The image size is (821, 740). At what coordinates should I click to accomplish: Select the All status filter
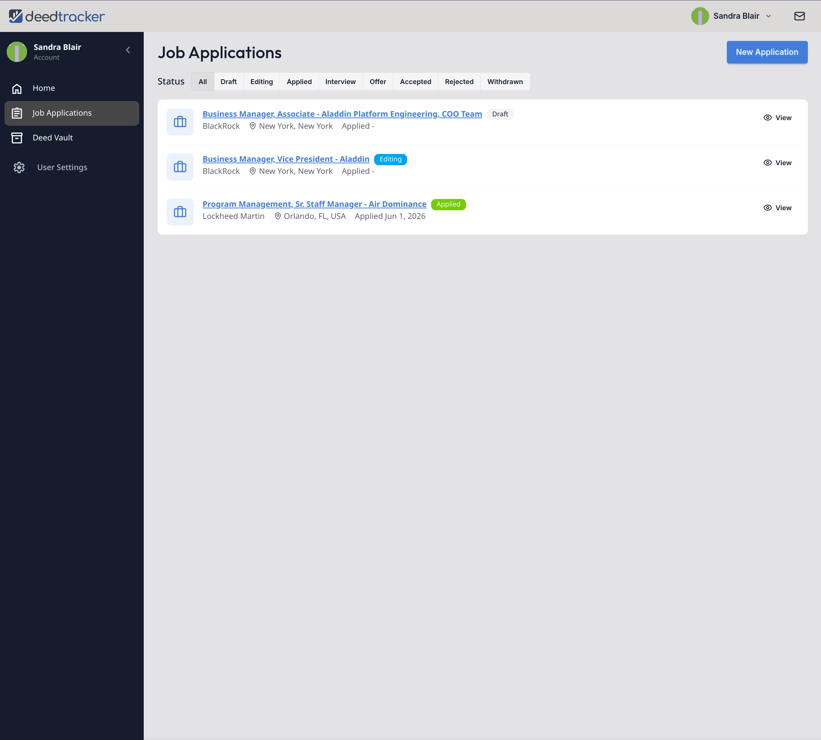click(x=202, y=82)
